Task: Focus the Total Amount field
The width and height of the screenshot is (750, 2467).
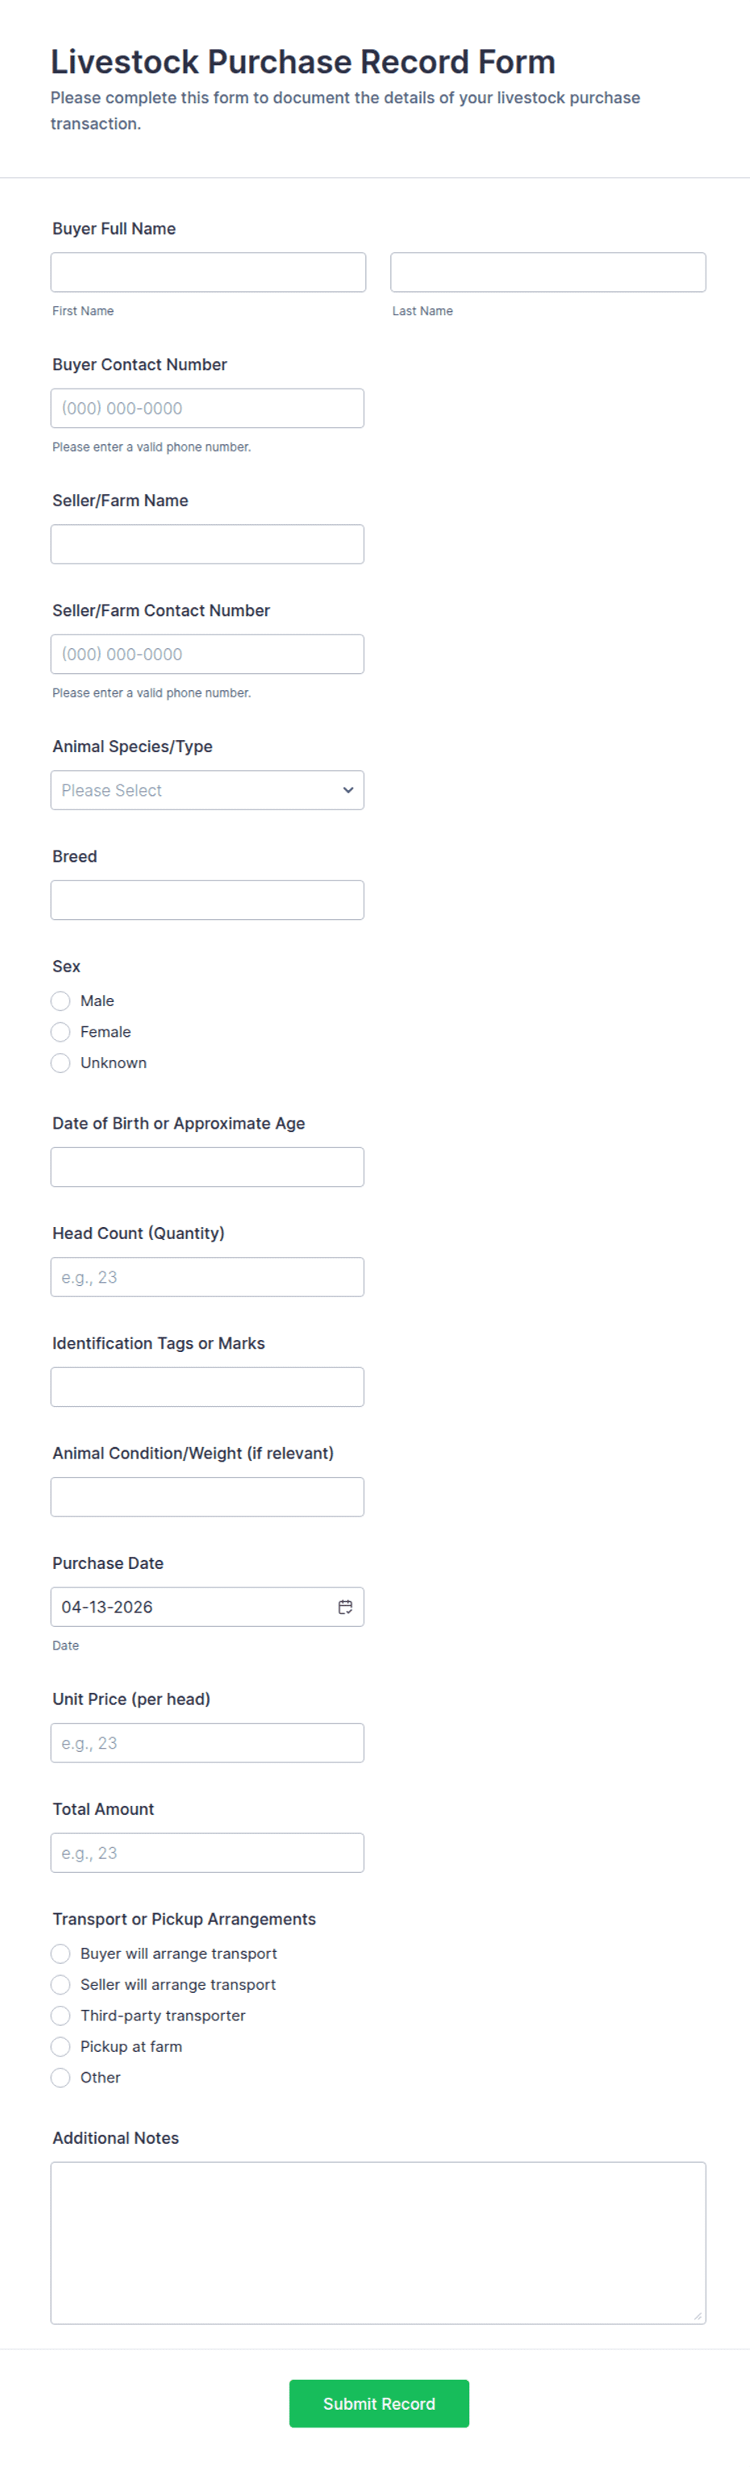Action: [x=207, y=1853]
